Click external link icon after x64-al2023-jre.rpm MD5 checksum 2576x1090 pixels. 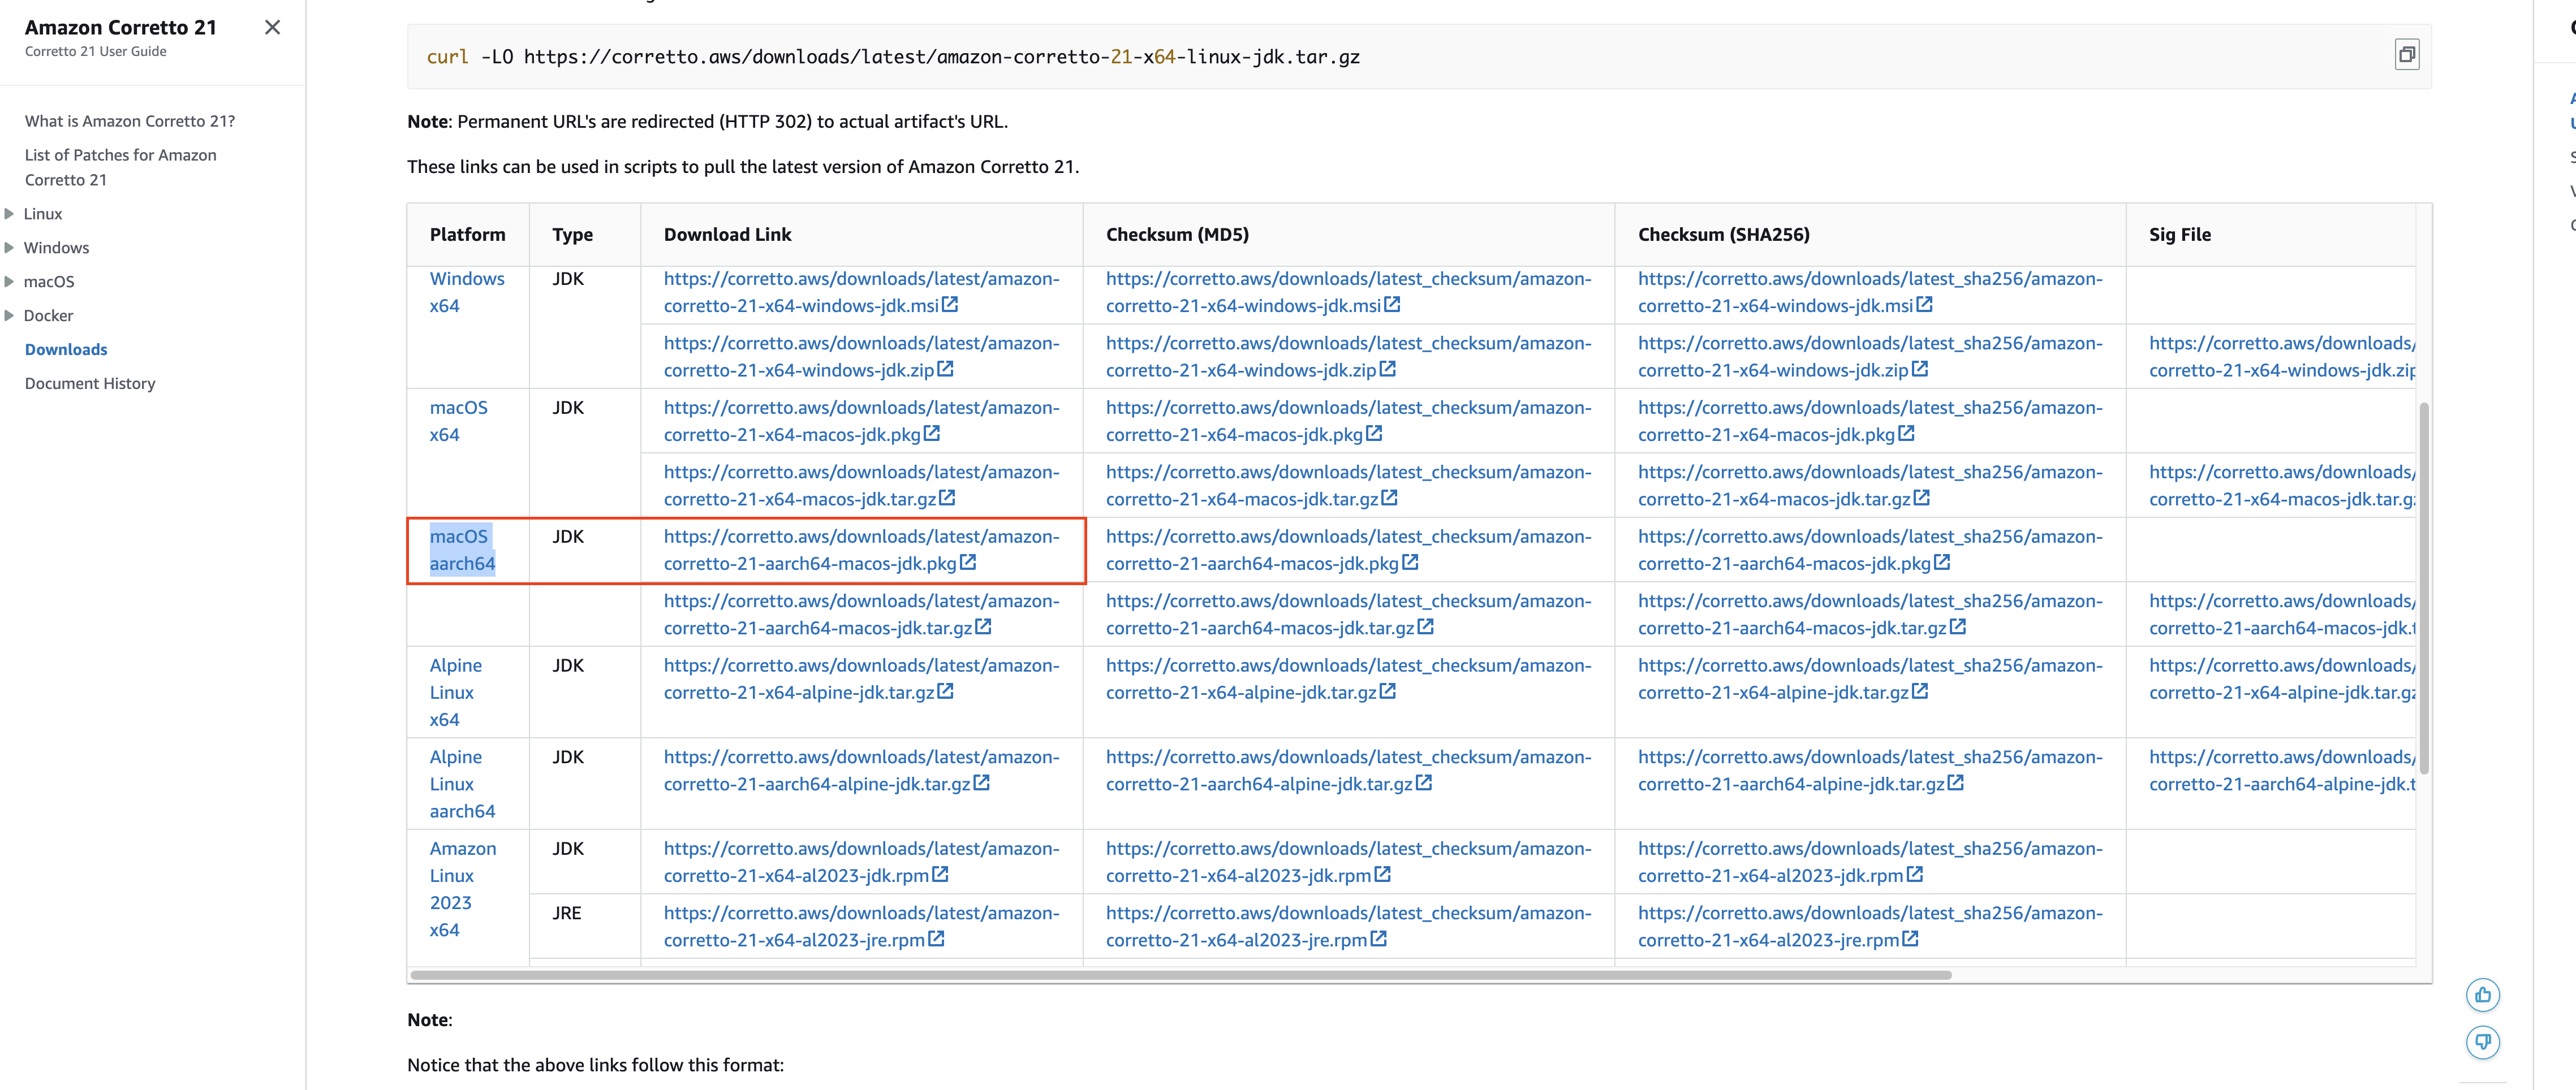pos(1378,939)
